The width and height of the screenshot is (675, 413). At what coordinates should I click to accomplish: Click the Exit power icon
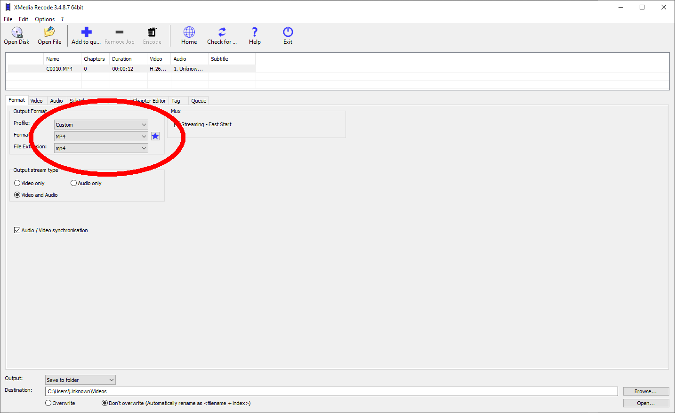[288, 32]
